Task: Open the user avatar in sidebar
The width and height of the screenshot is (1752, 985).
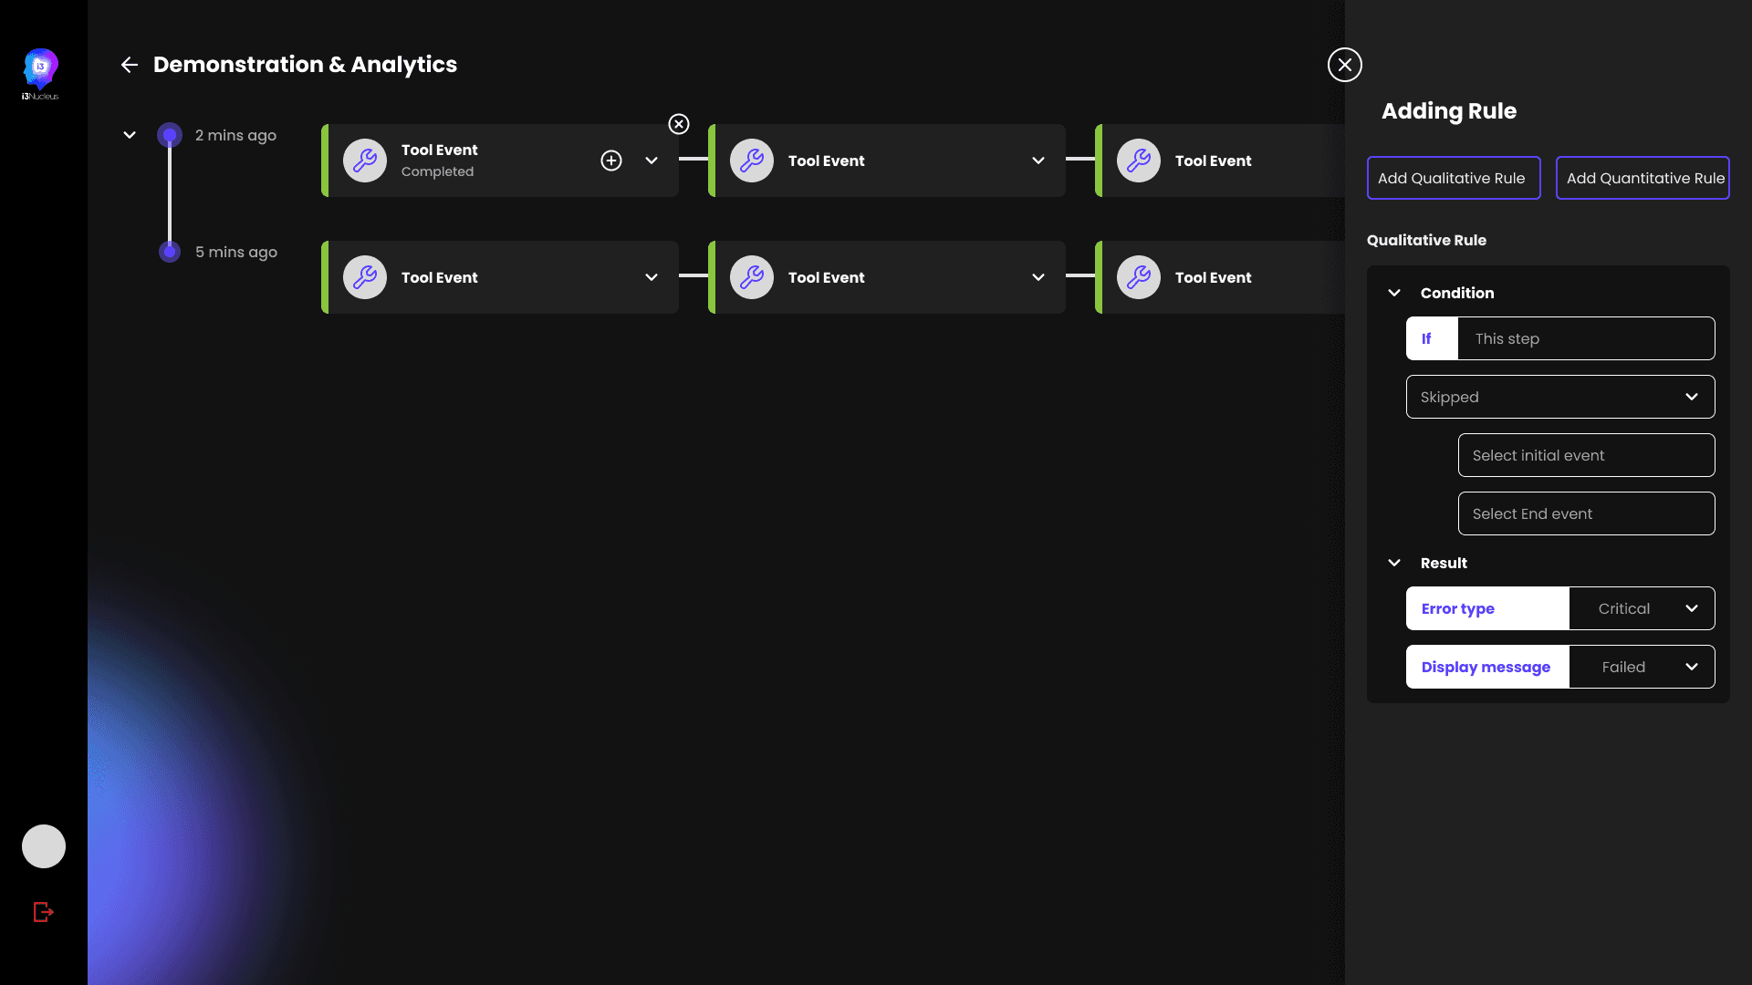Action: [x=44, y=846]
